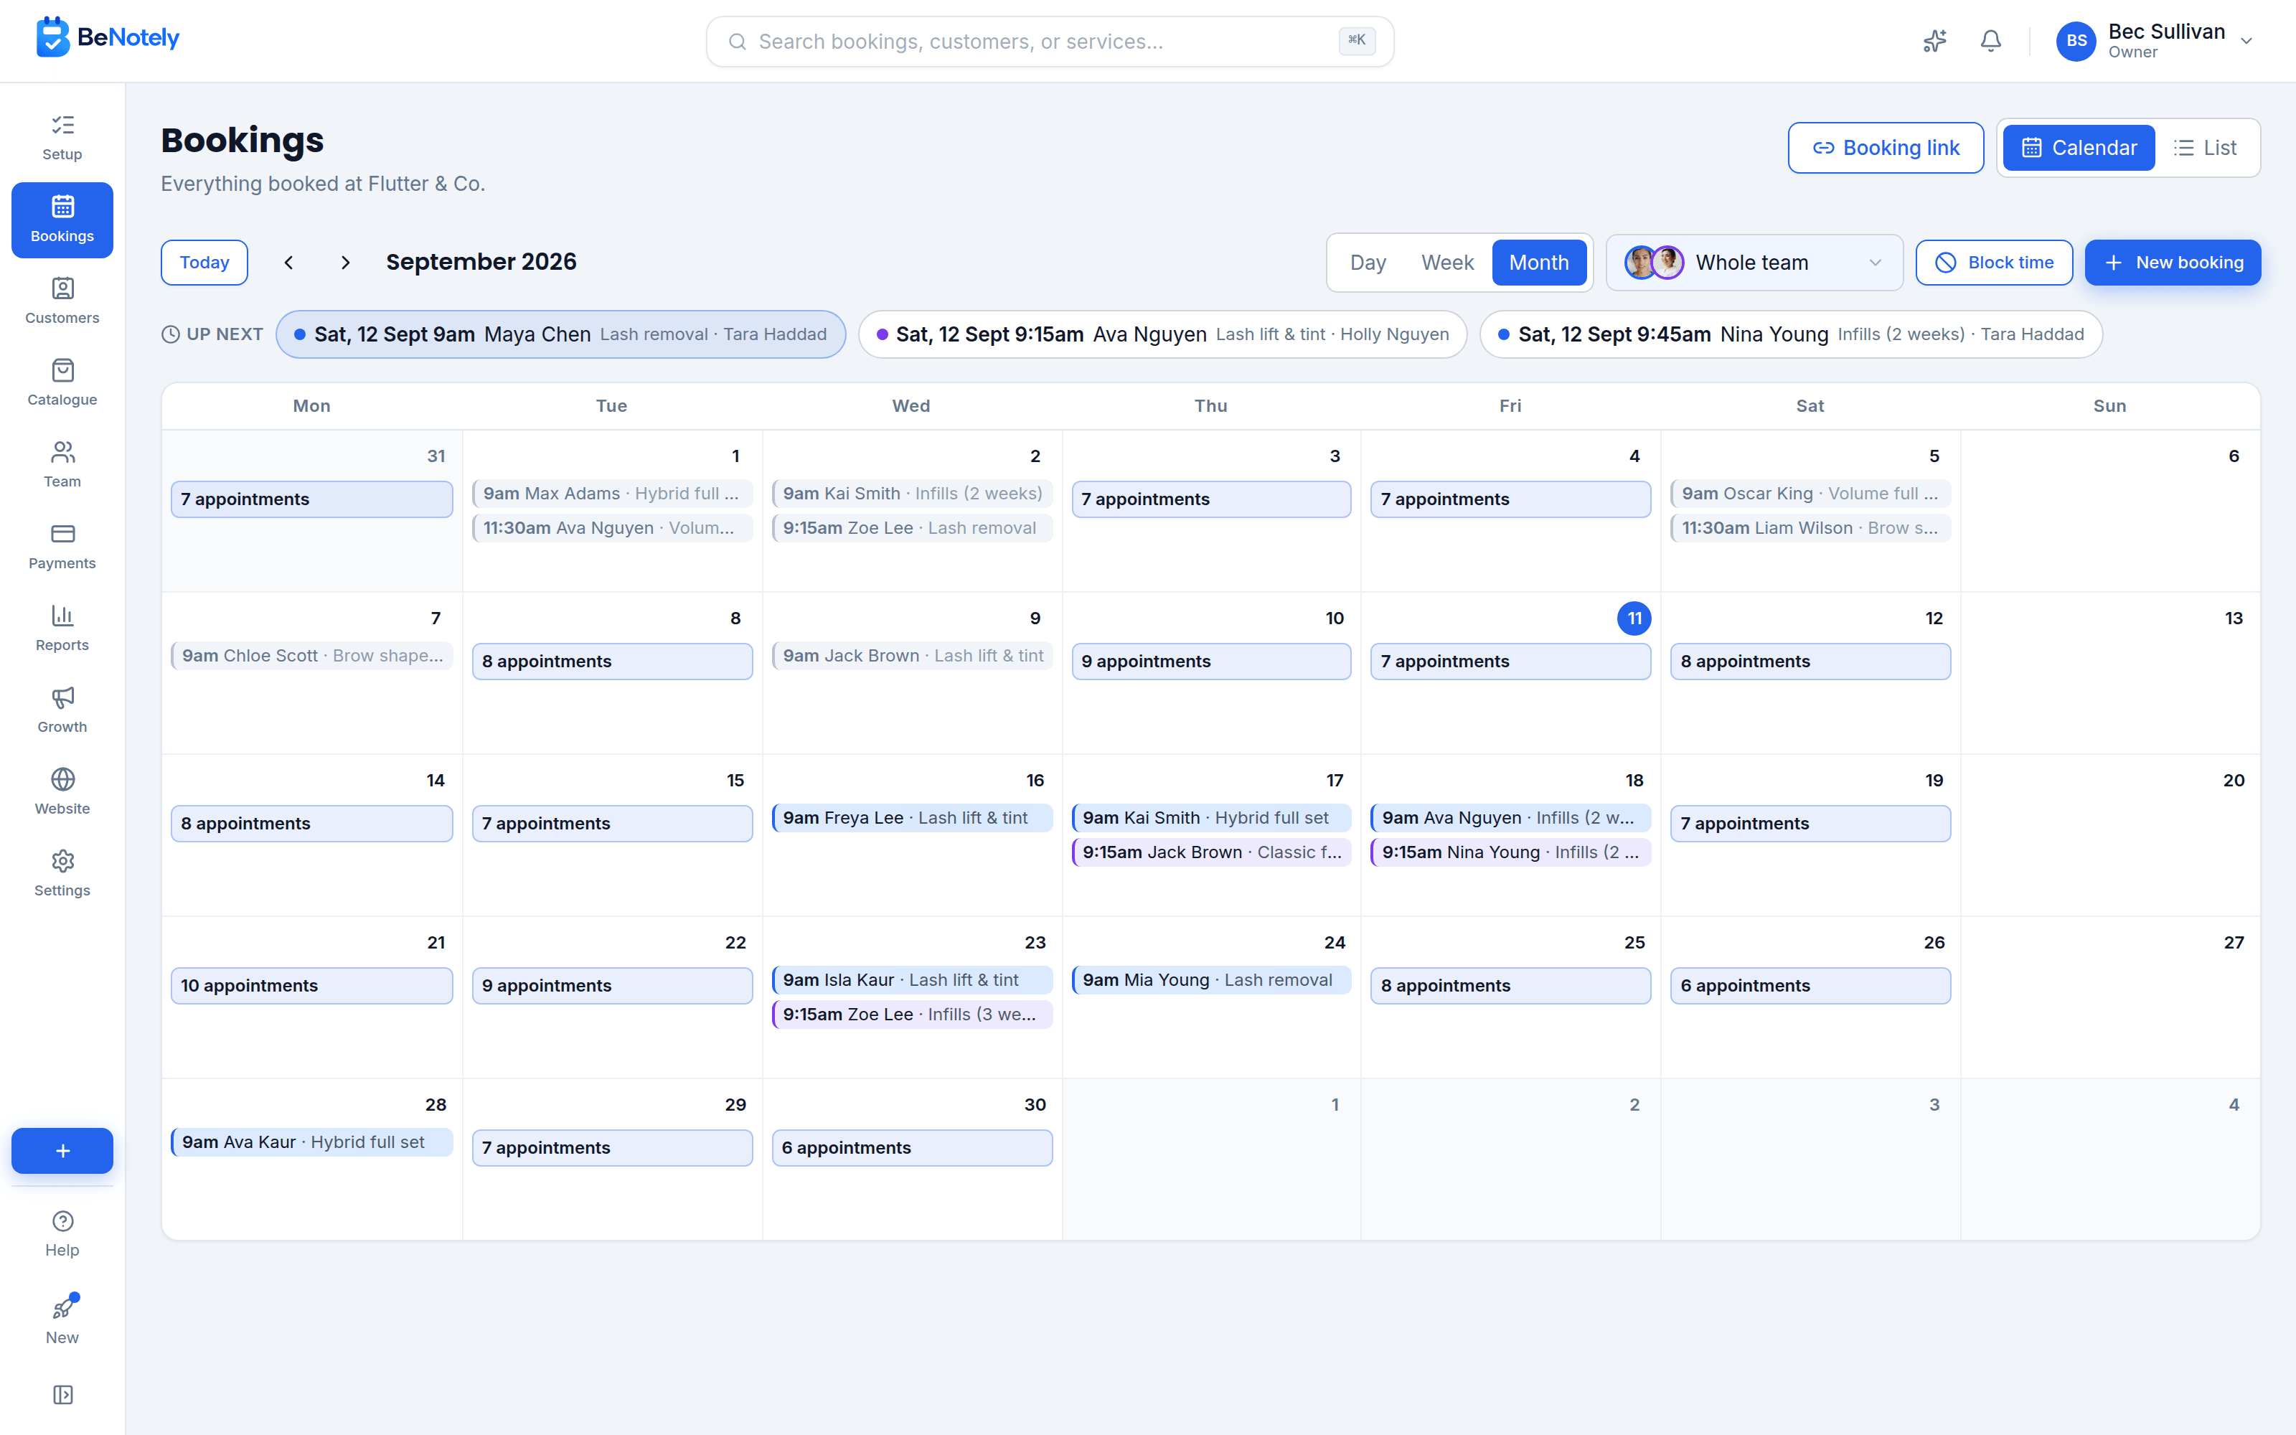Open the Website section
2296x1435 pixels.
click(x=62, y=791)
